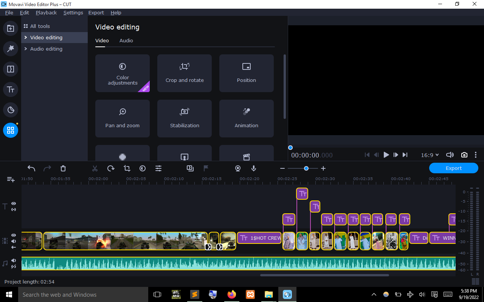The image size is (484, 302).
Task: Toggle visibility of the main video track
Action: coord(14,235)
